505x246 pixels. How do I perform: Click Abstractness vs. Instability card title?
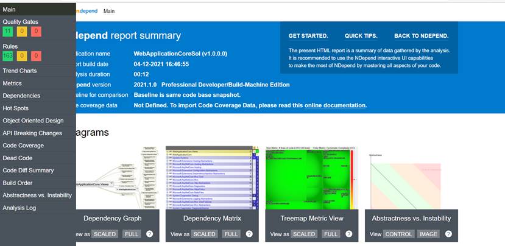coord(411,219)
